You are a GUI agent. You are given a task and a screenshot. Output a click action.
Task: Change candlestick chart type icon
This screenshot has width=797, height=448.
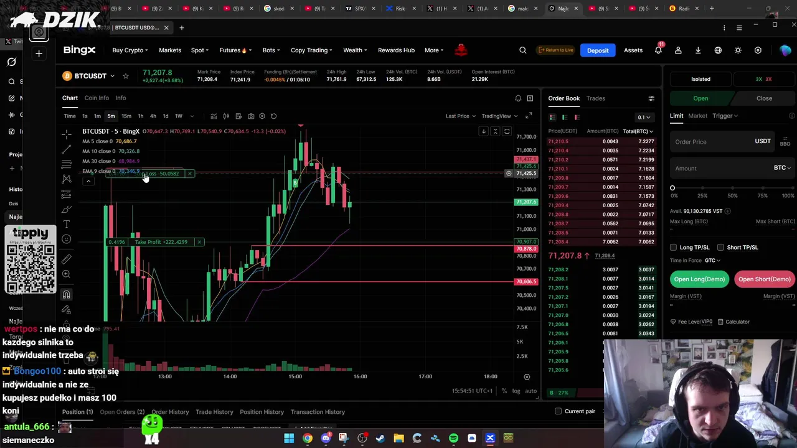pos(226,116)
